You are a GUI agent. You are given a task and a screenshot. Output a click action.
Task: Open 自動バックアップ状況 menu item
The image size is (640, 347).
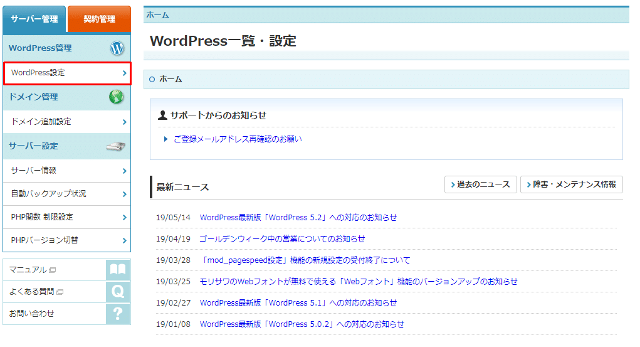[x=67, y=194]
